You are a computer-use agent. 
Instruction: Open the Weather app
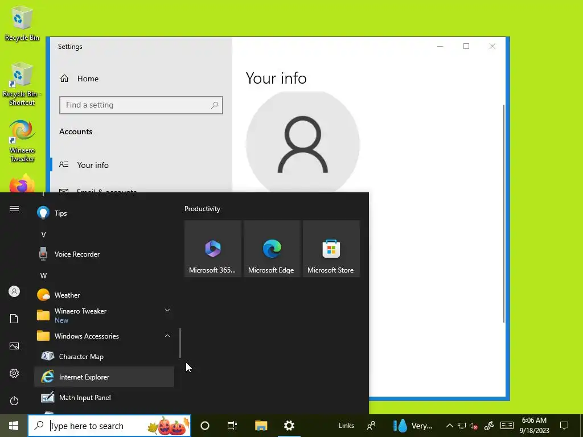click(x=104, y=295)
